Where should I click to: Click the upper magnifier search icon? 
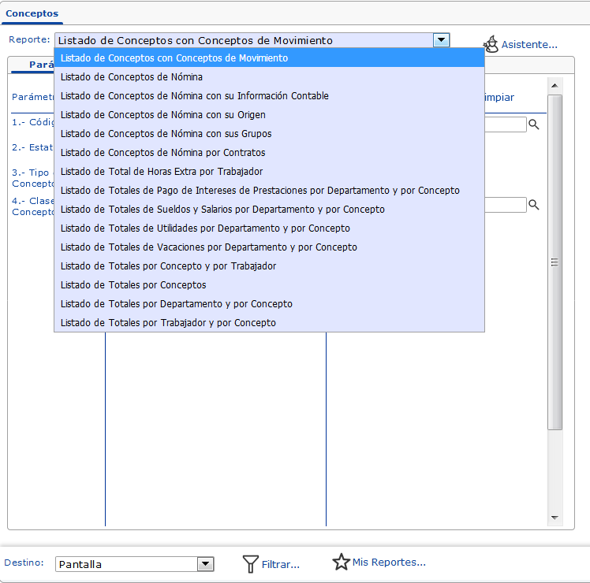point(534,124)
